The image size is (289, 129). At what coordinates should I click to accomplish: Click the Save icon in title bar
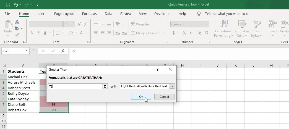point(8,5)
